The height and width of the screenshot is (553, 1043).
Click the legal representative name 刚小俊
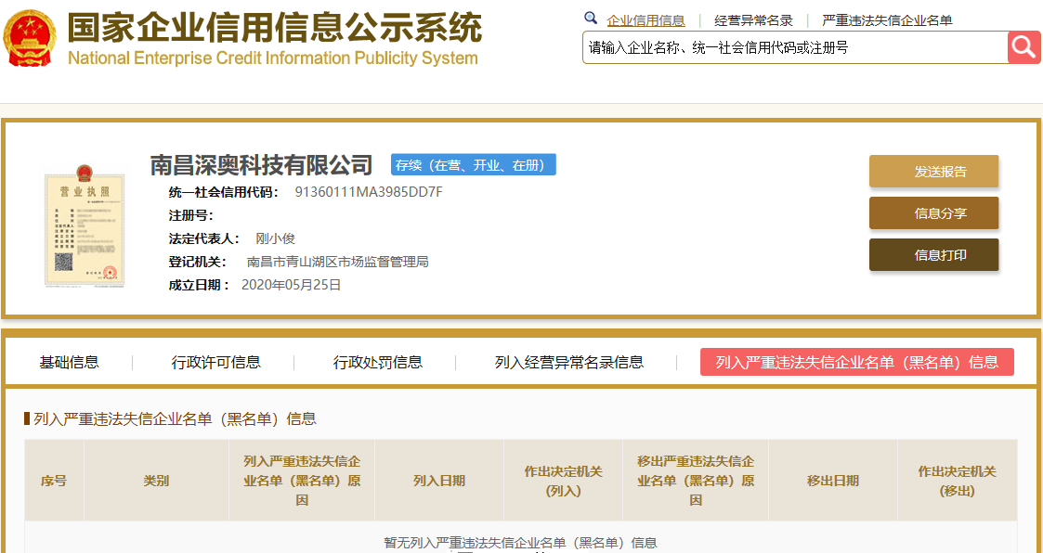(x=276, y=238)
